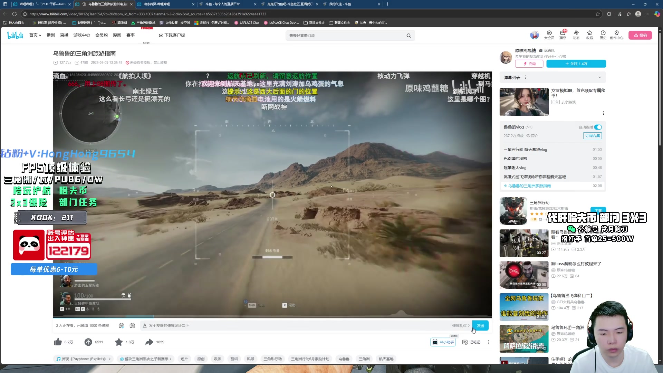Image resolution: width=663 pixels, height=373 pixels.
Task: Bookmark page with browser star icon
Action: coord(598,14)
